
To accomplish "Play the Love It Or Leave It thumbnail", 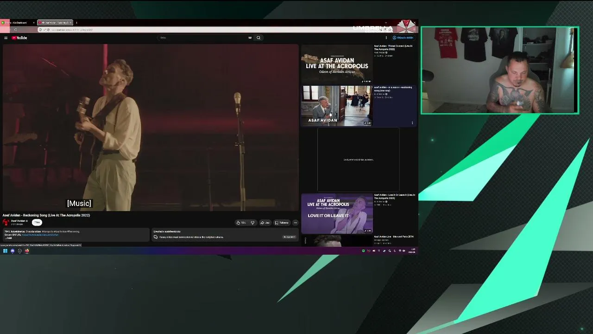I will click(337, 213).
